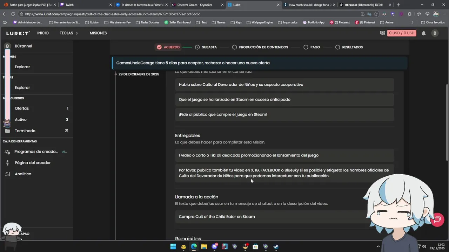
Task: Switch to the Prime Video welcome tab
Action: 142,5
